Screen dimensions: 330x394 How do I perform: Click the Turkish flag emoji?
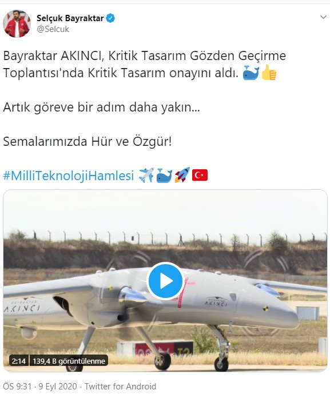point(200,175)
